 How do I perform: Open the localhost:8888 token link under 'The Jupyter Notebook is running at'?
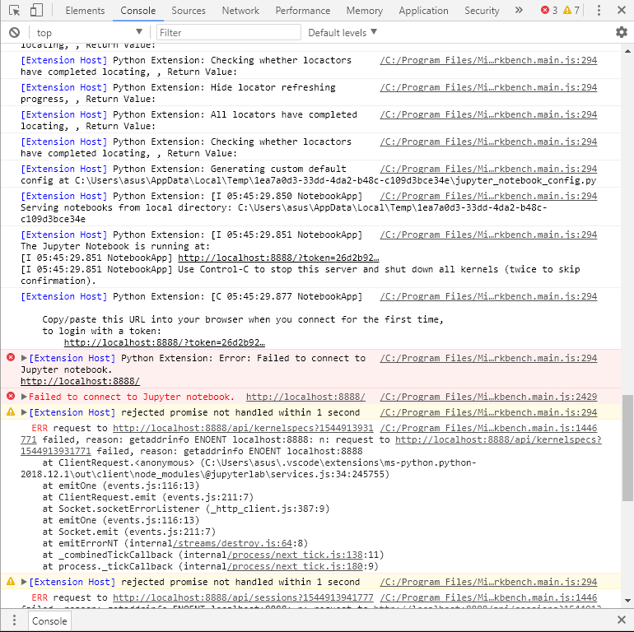[278, 258]
